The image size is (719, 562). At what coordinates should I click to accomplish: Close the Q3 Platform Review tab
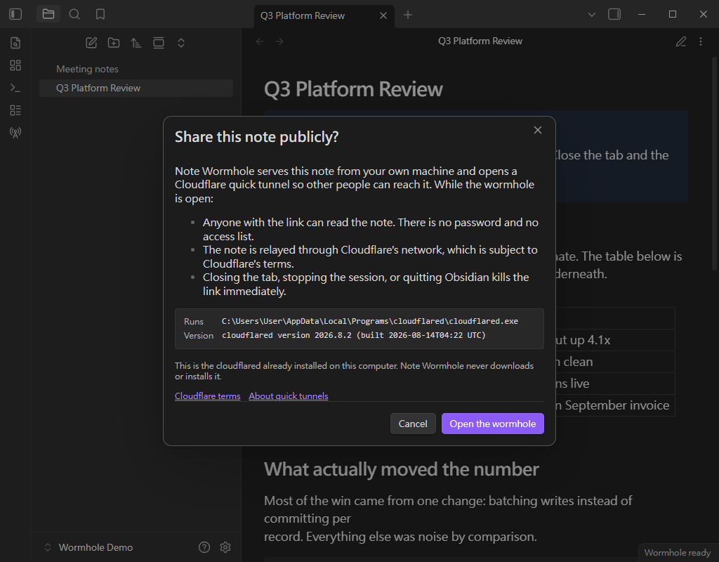[x=383, y=15]
